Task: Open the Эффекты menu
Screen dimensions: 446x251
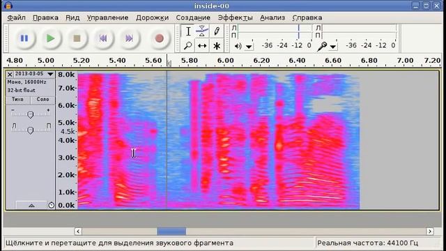Action: click(x=236, y=17)
